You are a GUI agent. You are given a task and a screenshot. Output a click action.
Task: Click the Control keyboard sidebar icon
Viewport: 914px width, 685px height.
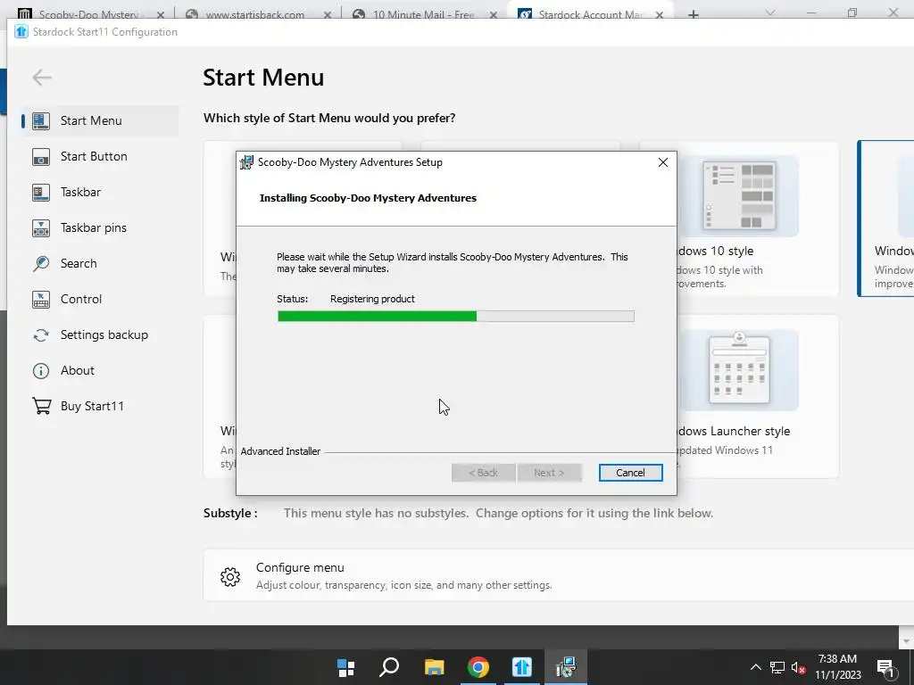(41, 300)
